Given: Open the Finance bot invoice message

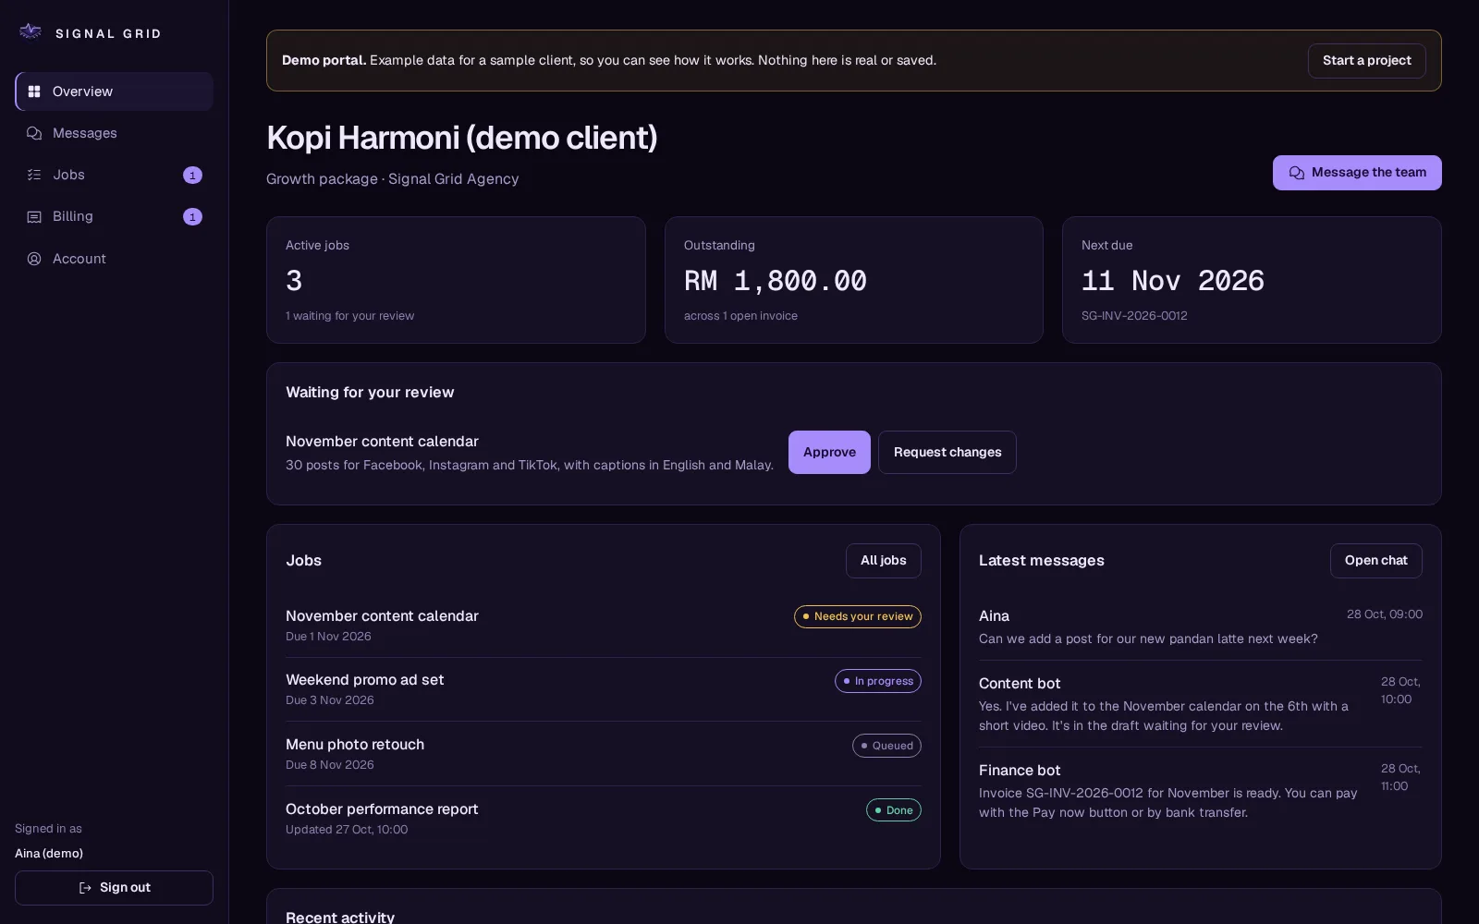Looking at the screenshot, I should pos(1201,791).
